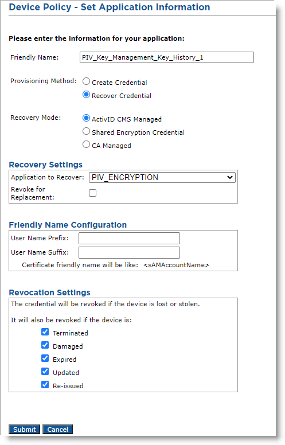Focus the User Name Prefix field
This screenshot has width=285, height=445.
click(129, 238)
